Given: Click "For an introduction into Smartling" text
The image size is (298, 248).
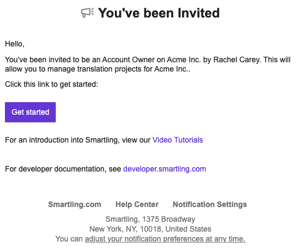Looking at the screenshot, I should point(62,140).
